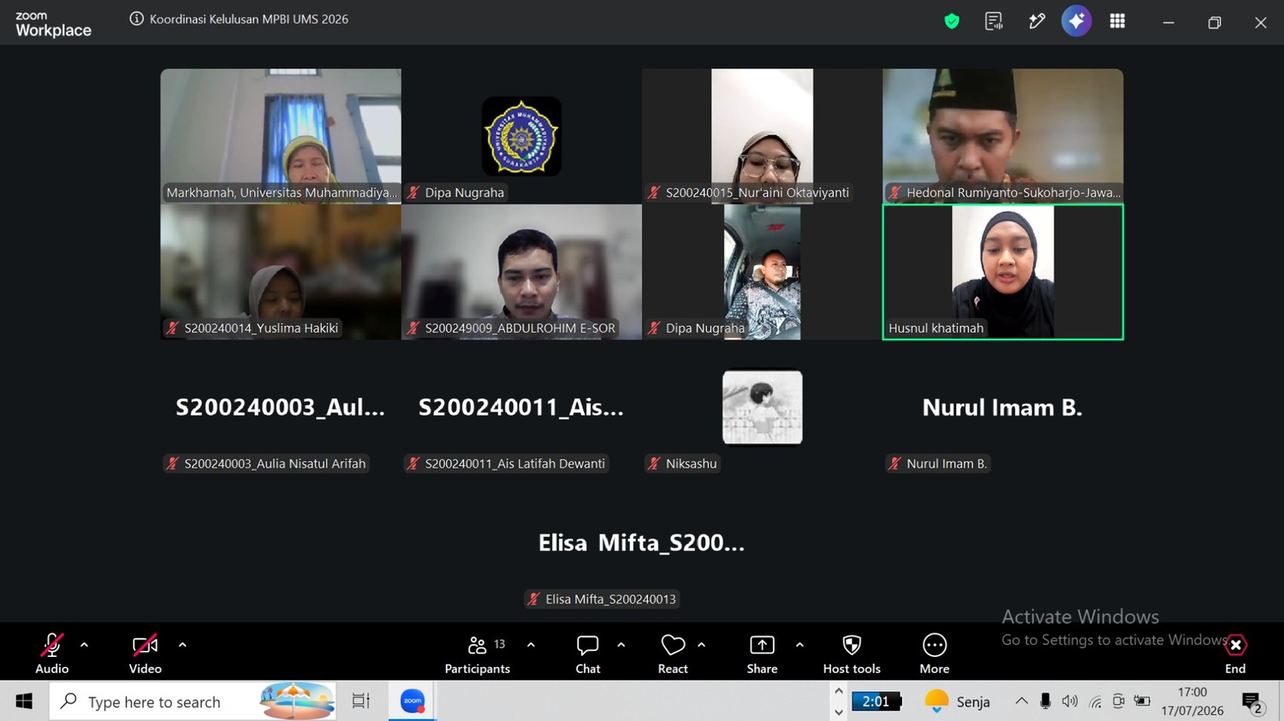Click the green encryption shield icon

point(952,21)
